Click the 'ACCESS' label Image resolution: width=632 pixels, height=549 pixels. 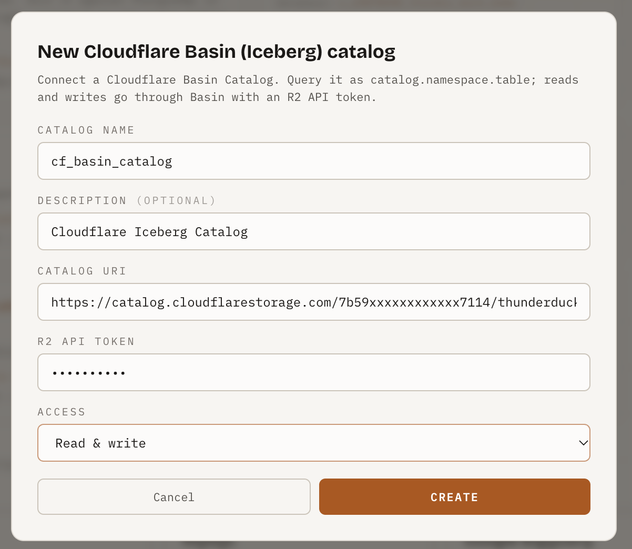(62, 412)
